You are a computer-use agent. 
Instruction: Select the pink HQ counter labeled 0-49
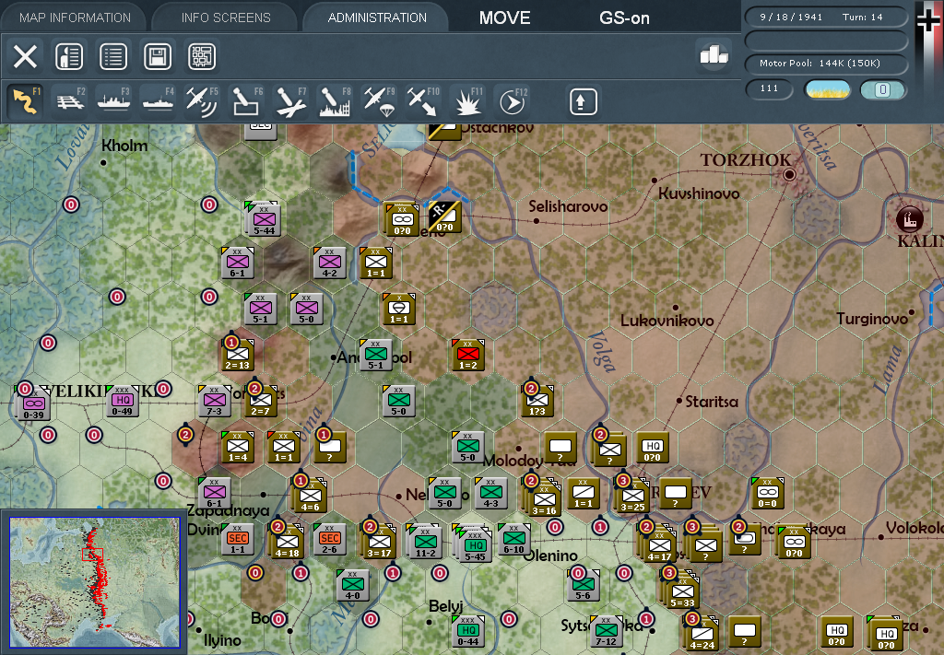click(123, 401)
